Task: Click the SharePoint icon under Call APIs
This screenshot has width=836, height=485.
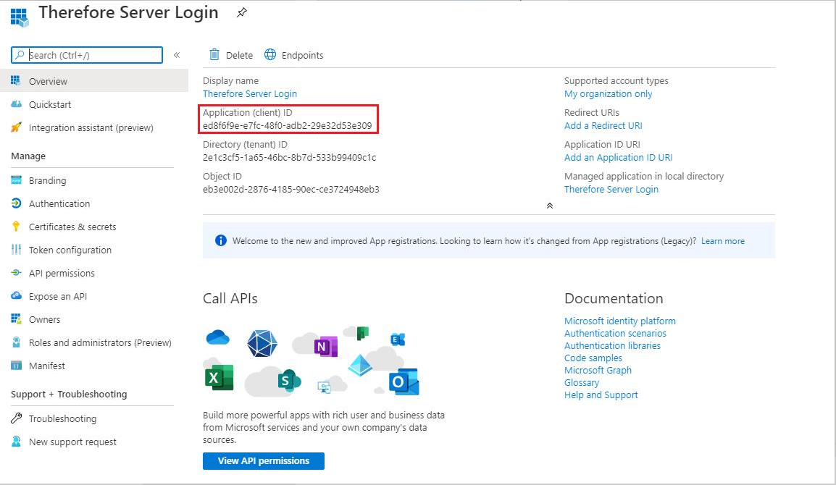Action: click(x=289, y=381)
